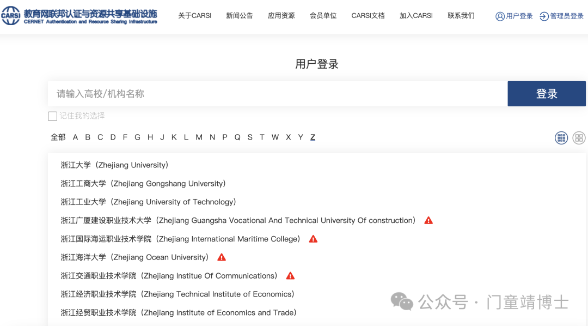Click warning icon beside Zhejiang Ocean University
Screen dimensions: 588x326
222,257
